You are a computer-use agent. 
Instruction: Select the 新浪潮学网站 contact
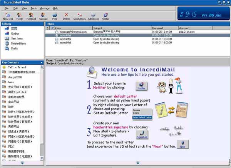tap(17, 151)
